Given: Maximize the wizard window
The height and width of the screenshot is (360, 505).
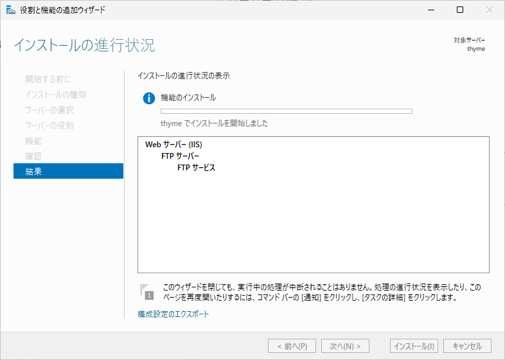Looking at the screenshot, I should (x=460, y=10).
